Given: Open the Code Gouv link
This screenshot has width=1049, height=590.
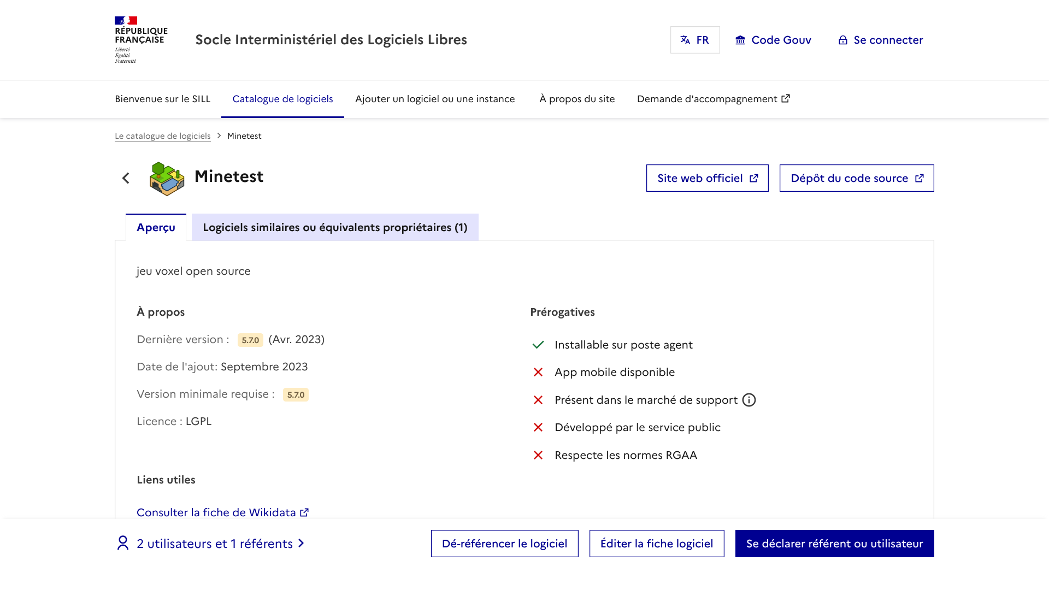Looking at the screenshot, I should pyautogui.click(x=773, y=40).
